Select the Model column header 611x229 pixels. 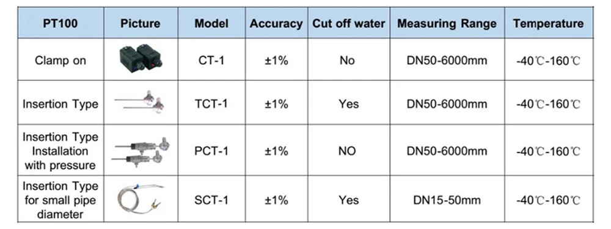[x=211, y=23]
